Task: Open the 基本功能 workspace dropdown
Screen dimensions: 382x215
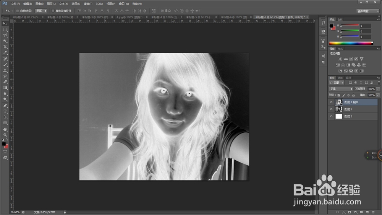Action: [368, 11]
